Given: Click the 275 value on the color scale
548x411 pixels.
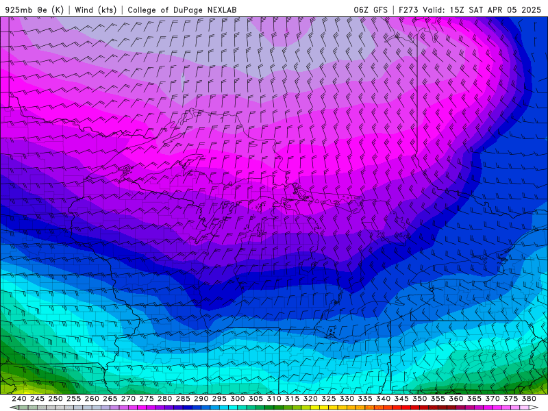Looking at the screenshot, I should click(x=147, y=399).
